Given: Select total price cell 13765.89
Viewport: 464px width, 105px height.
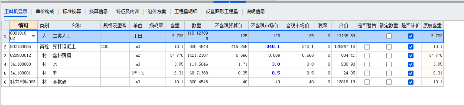Looking at the screenshot, I should [x=344, y=36].
